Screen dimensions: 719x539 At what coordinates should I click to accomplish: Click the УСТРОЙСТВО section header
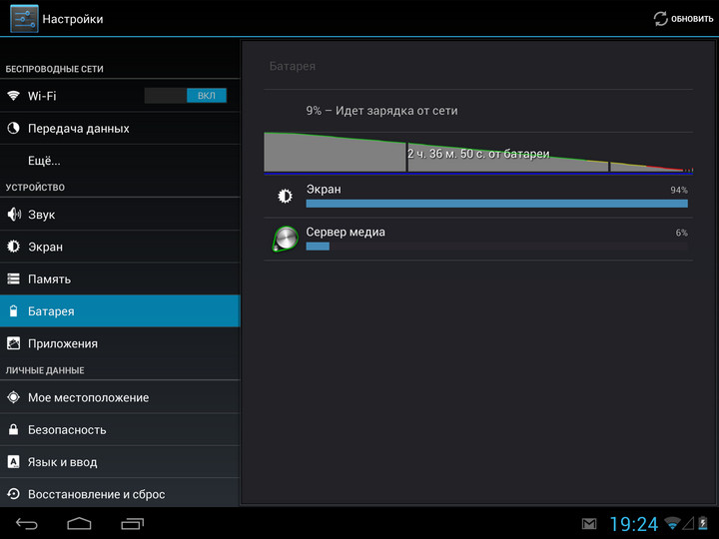click(x=35, y=187)
